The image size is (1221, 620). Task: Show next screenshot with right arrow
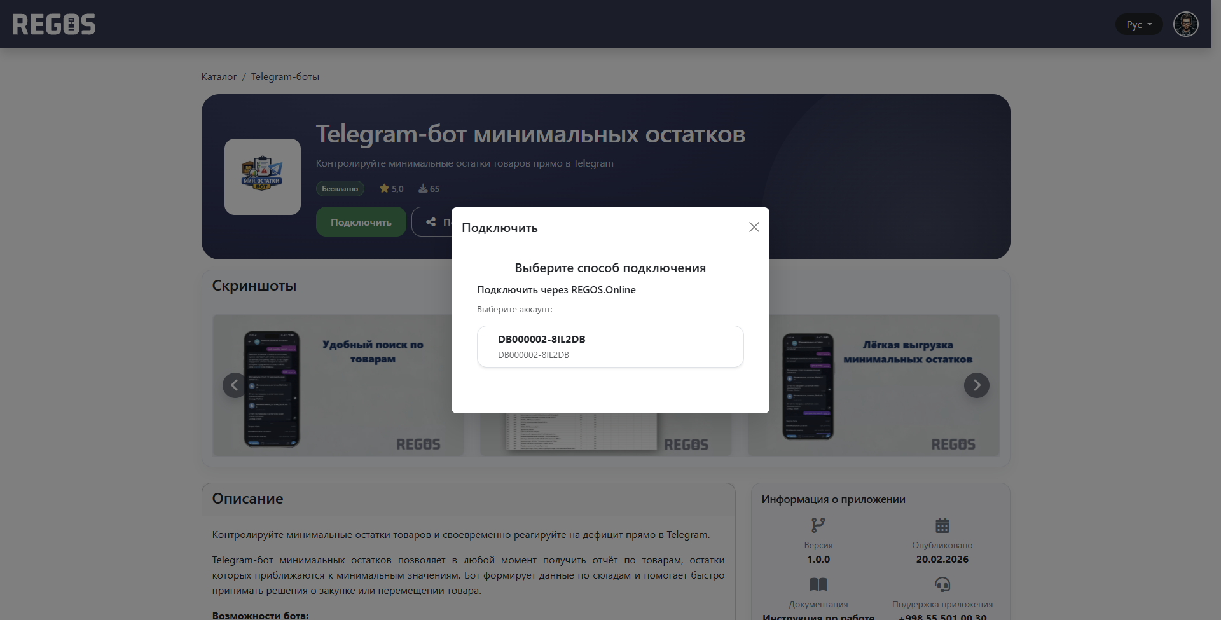(x=976, y=385)
